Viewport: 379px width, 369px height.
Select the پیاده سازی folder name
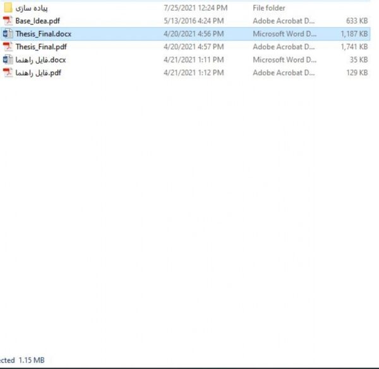[x=32, y=8]
